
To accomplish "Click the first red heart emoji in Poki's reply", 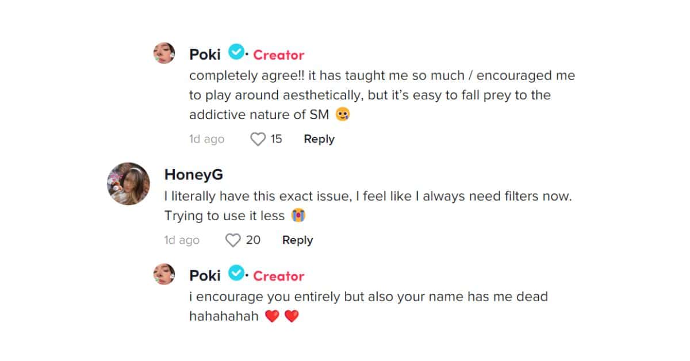I will pos(272,316).
